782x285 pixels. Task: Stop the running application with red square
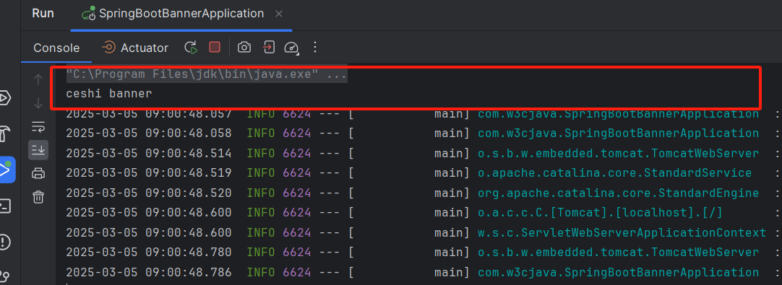215,48
